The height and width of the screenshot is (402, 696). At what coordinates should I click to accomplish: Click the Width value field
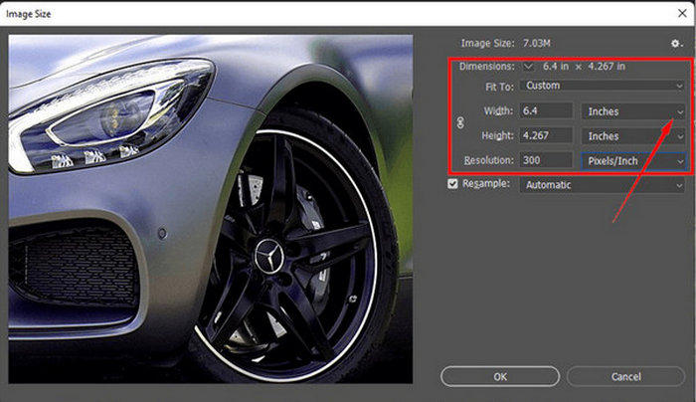pyautogui.click(x=546, y=111)
